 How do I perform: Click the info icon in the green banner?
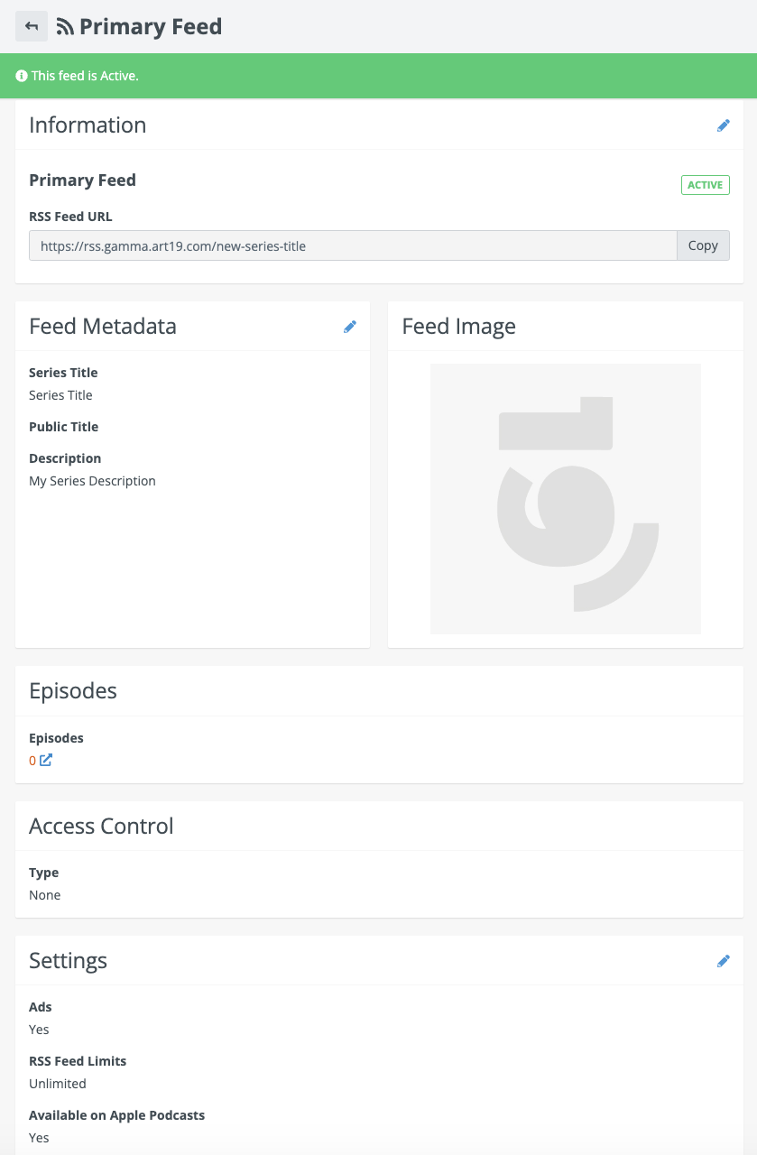pyautogui.click(x=22, y=76)
